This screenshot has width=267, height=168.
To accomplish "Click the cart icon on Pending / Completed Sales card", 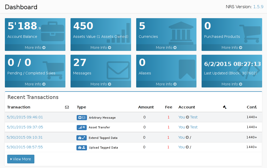I will 53,70.
